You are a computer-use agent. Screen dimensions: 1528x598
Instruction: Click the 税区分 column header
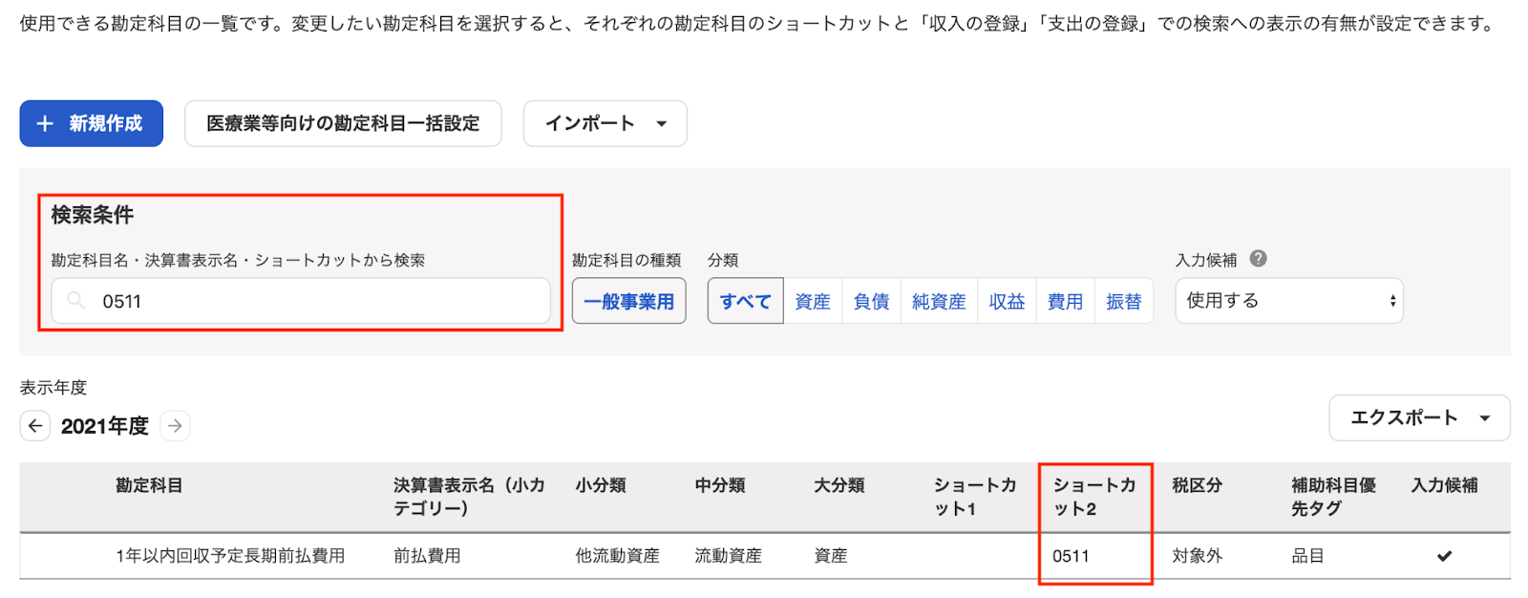[x=1198, y=485]
